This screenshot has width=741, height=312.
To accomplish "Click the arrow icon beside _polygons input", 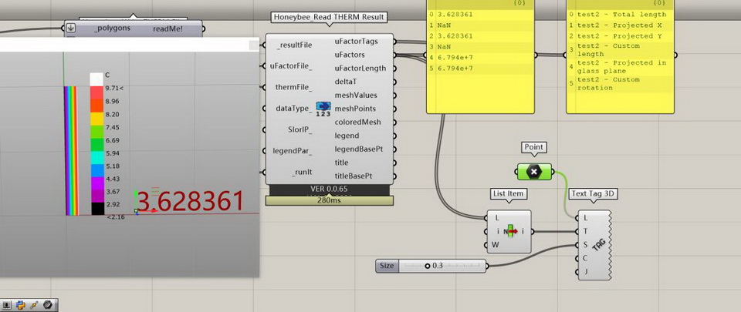I will pyautogui.click(x=71, y=29).
